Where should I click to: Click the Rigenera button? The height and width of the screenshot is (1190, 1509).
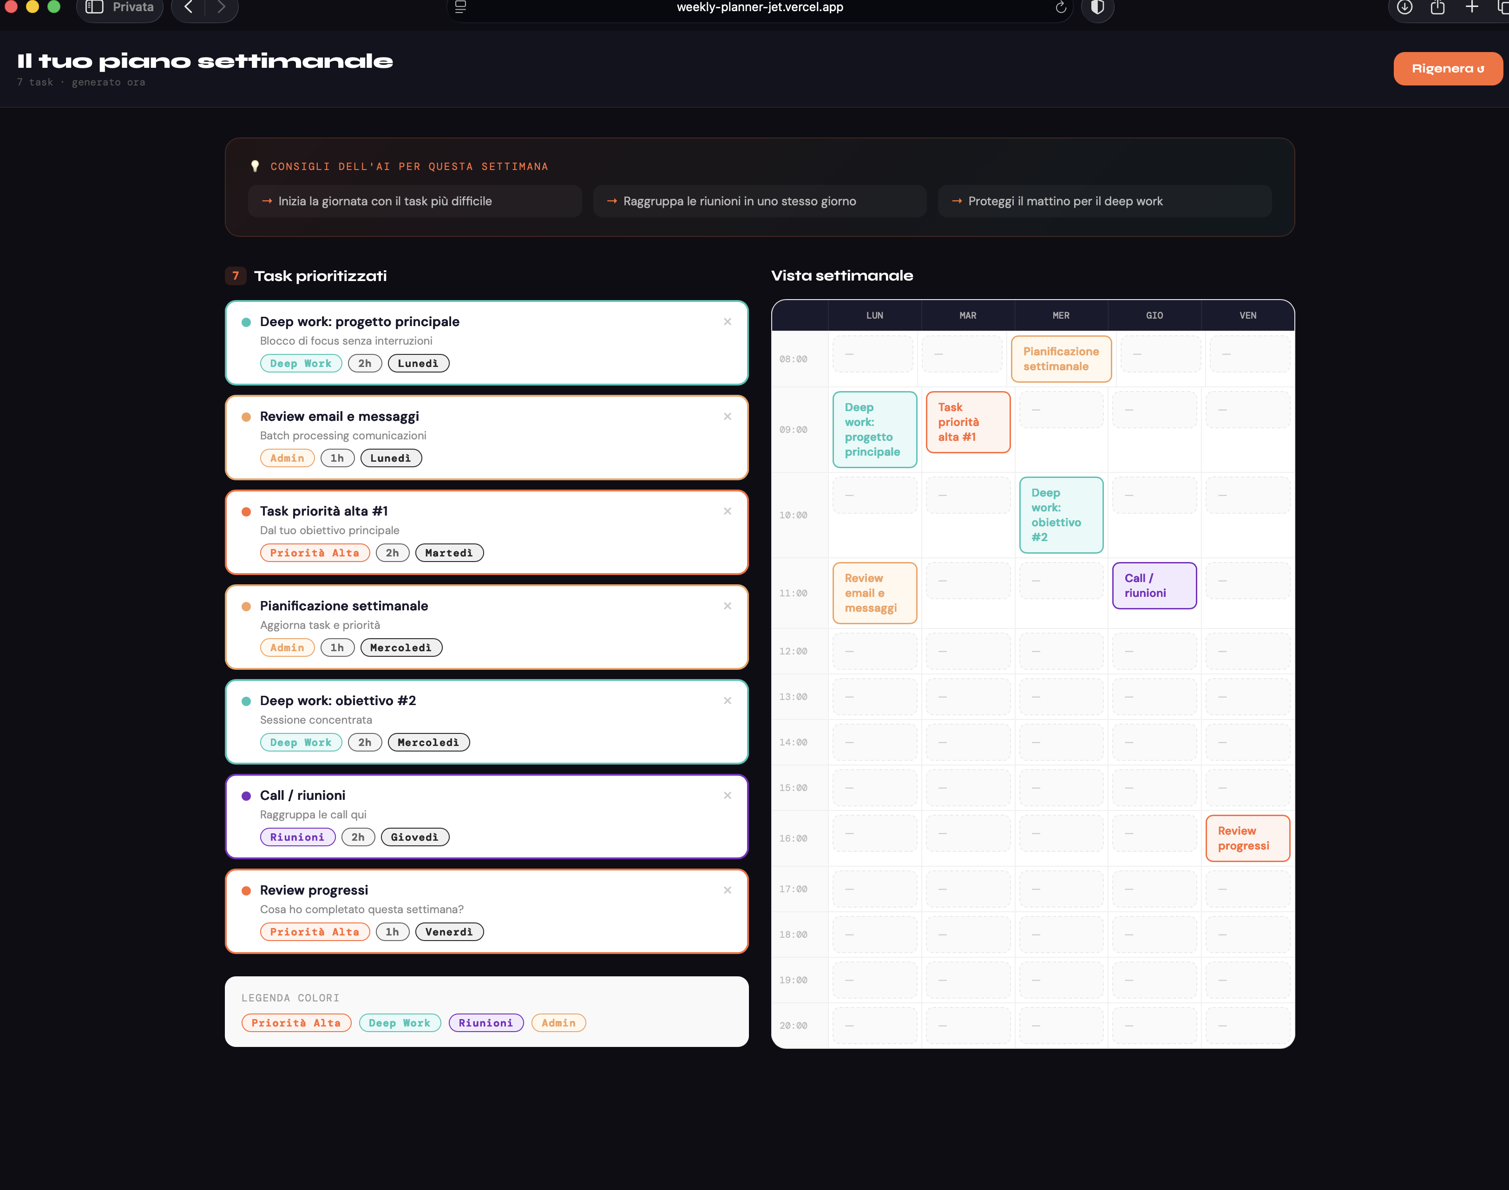point(1448,68)
